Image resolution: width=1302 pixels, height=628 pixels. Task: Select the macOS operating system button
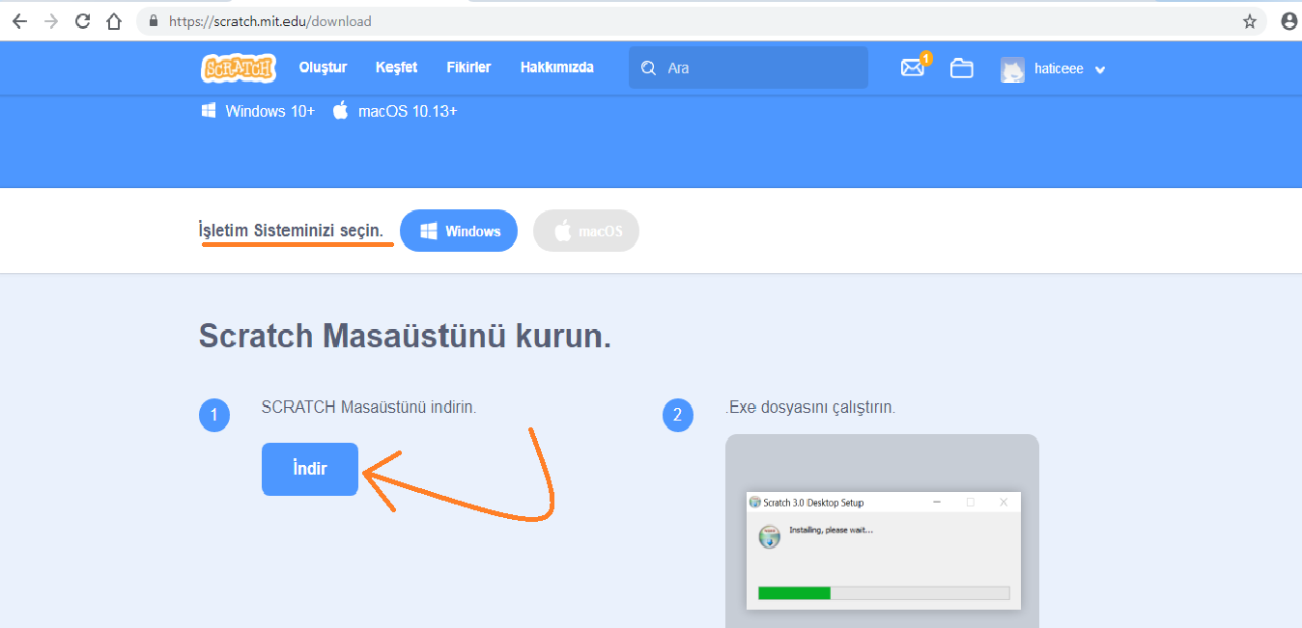(586, 232)
